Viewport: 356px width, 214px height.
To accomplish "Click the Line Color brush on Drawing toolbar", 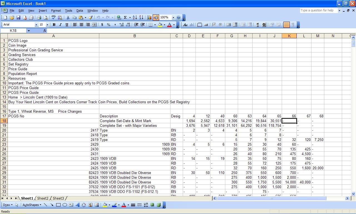I will click(x=114, y=205).
